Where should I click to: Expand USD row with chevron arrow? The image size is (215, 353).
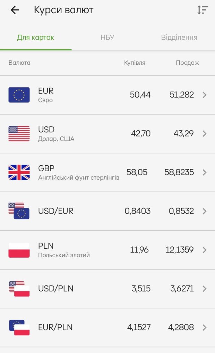(x=205, y=134)
